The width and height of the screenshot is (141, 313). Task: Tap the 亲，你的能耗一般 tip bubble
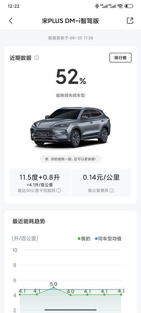pos(70,159)
